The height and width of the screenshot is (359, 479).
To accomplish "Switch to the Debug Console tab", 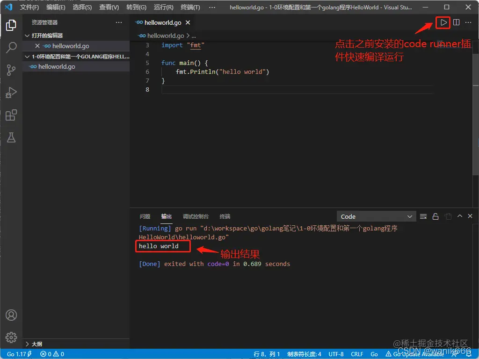I will [196, 216].
